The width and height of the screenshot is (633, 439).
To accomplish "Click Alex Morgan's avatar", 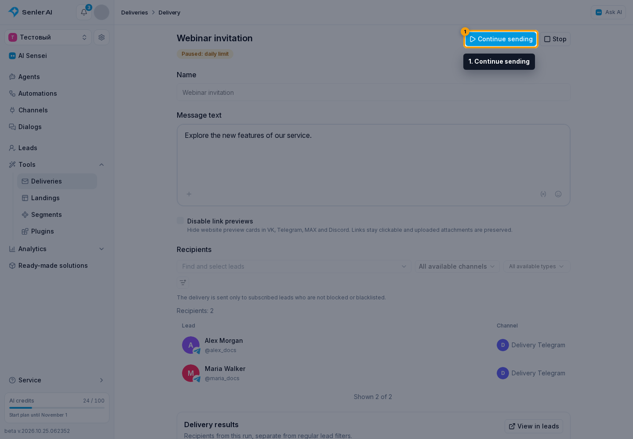I will pos(191,345).
